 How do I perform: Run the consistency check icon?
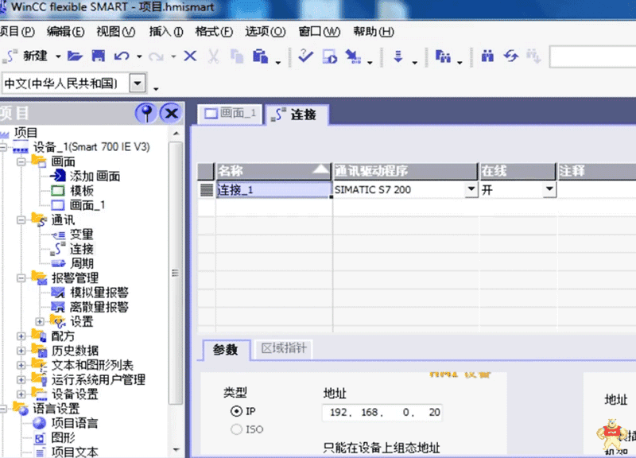click(x=305, y=56)
